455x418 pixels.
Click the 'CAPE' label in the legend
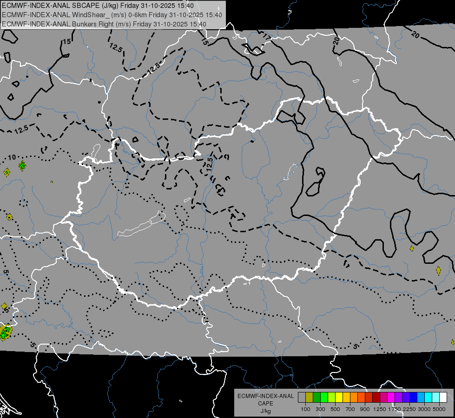click(265, 404)
